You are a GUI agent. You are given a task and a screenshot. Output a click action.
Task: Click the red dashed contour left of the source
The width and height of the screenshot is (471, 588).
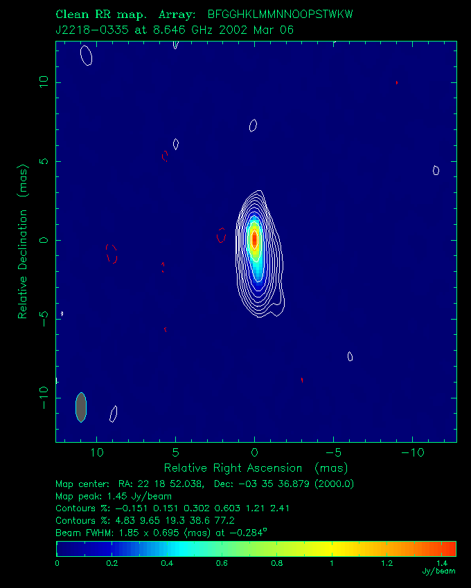click(222, 235)
